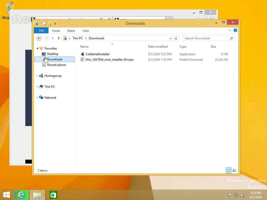
Task: Open the View ribbon tab
Action: coord(86,31)
